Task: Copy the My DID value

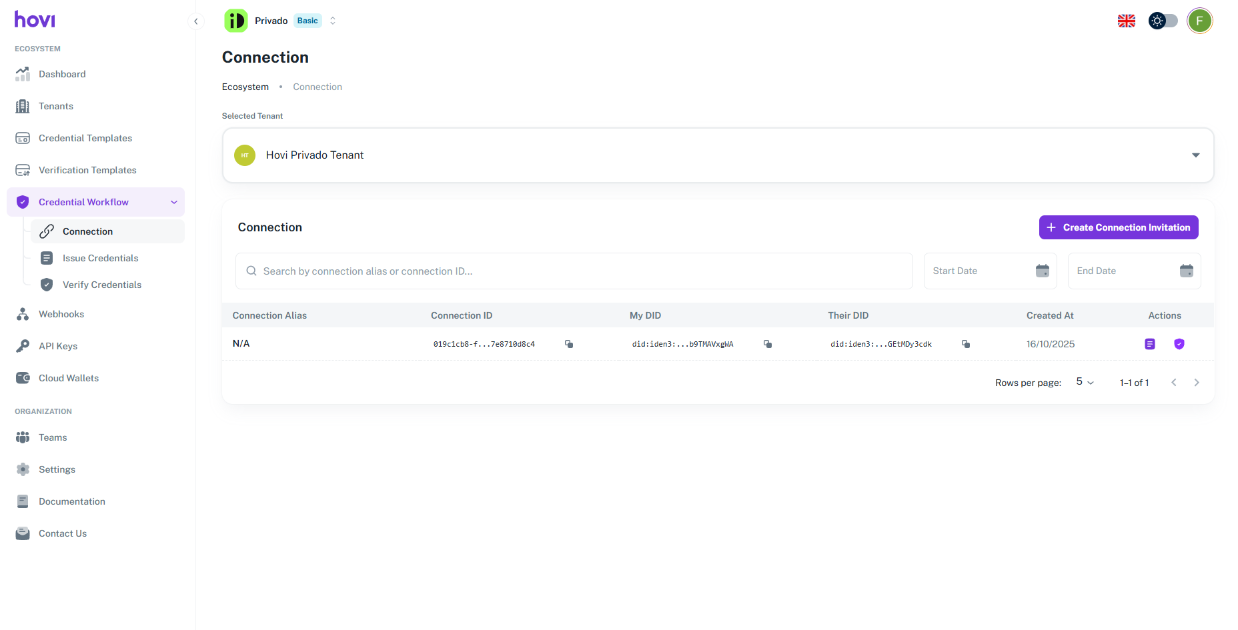Action: coord(768,344)
